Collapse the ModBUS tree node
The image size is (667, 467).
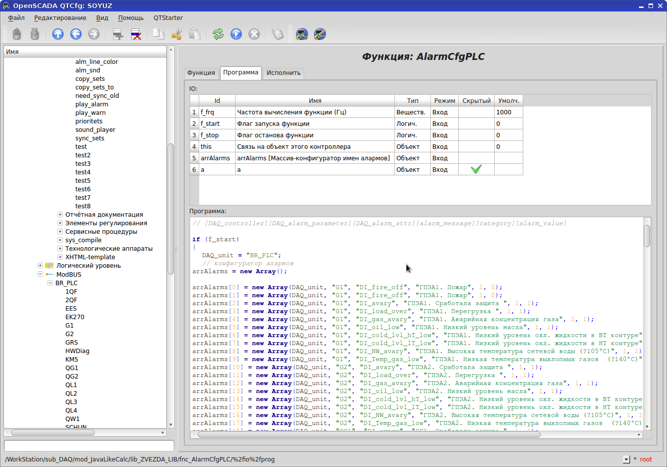[40, 274]
